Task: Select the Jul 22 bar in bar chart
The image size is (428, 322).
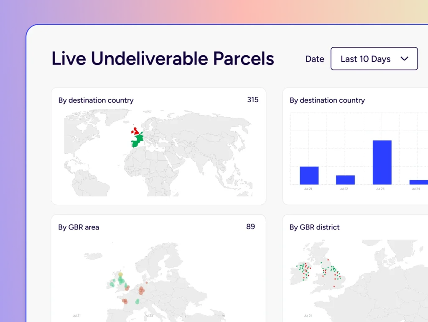Action: (345, 180)
